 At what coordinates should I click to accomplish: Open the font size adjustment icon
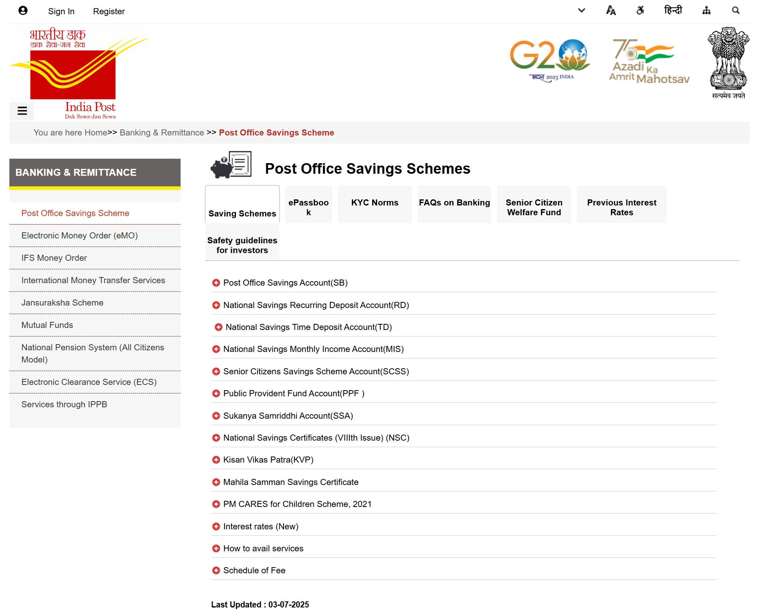pos(611,11)
